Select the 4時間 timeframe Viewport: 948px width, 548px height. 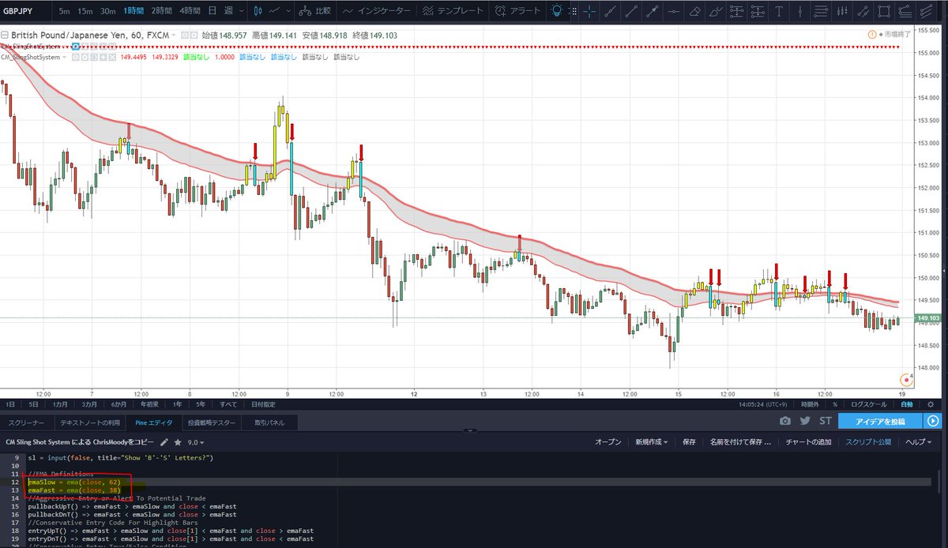click(189, 11)
